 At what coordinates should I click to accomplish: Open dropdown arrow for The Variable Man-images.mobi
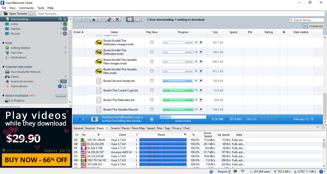point(201,62)
